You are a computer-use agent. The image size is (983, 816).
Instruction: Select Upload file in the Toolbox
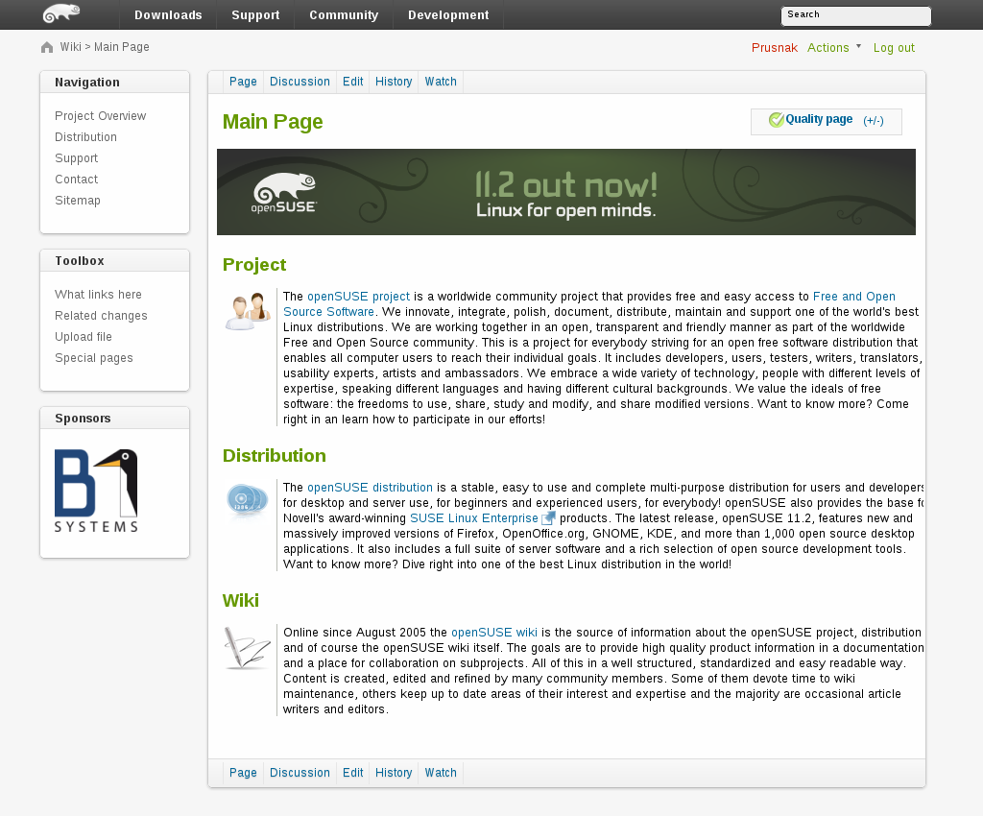point(84,337)
